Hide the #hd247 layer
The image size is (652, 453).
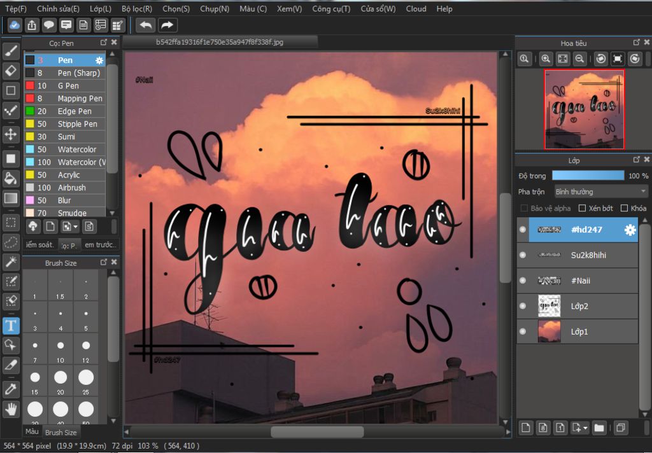[523, 230]
